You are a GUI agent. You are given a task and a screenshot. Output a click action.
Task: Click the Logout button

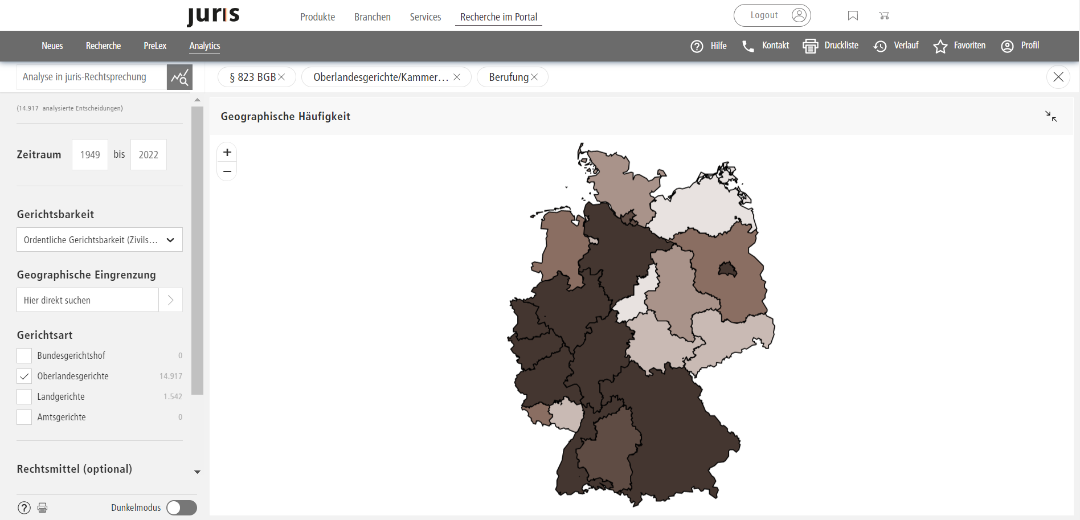coord(764,15)
